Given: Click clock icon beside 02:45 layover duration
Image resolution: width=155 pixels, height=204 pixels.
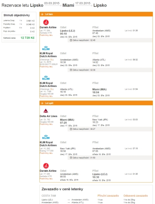Looking at the screenshot, I should 71,40.
